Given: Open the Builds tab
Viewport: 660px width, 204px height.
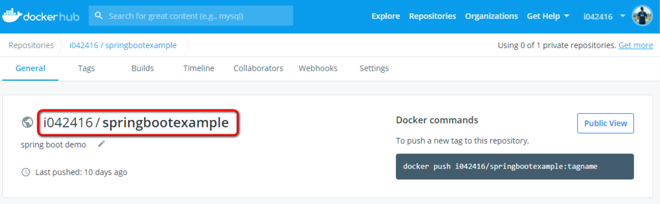Looking at the screenshot, I should (143, 68).
